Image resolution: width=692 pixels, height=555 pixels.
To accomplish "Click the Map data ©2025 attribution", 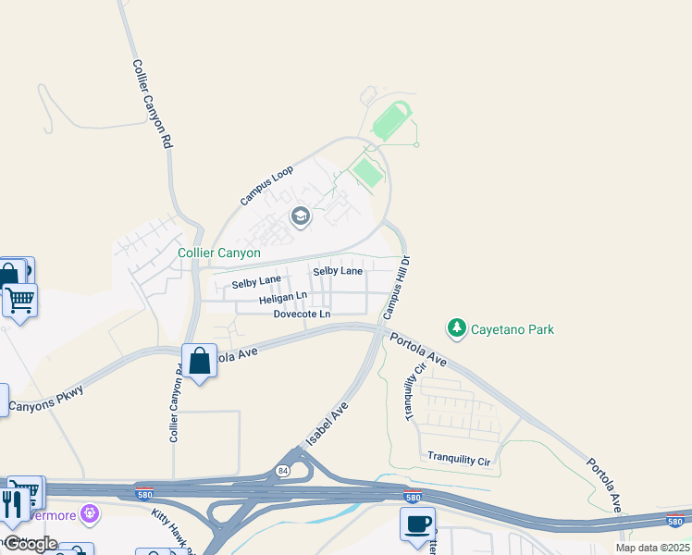I will (x=652, y=548).
